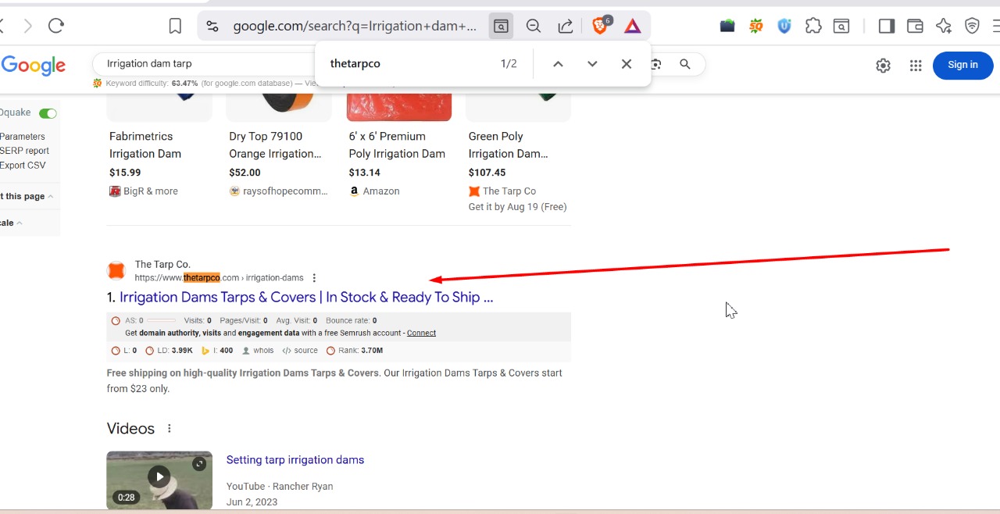1000x514 pixels.
Task: Open the Brave Shields lion icon
Action: click(600, 26)
